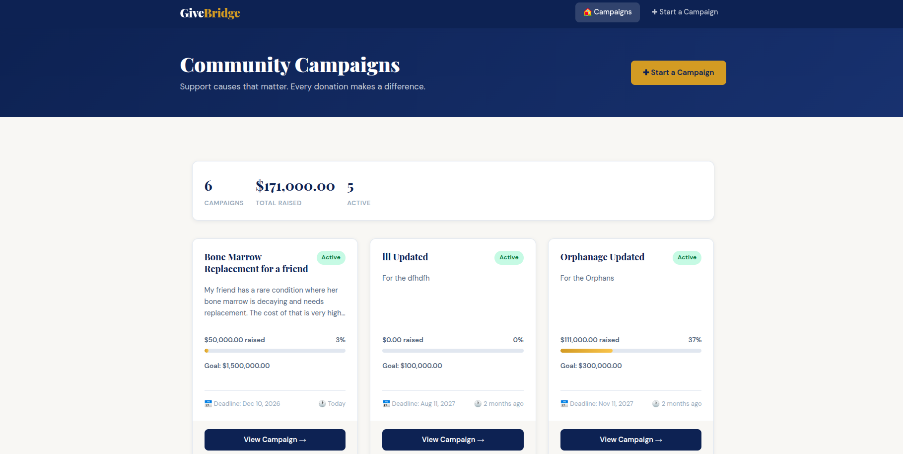The image size is (903, 454).
Task: Click Active badge on Orphanage Updated card
Action: click(x=687, y=257)
